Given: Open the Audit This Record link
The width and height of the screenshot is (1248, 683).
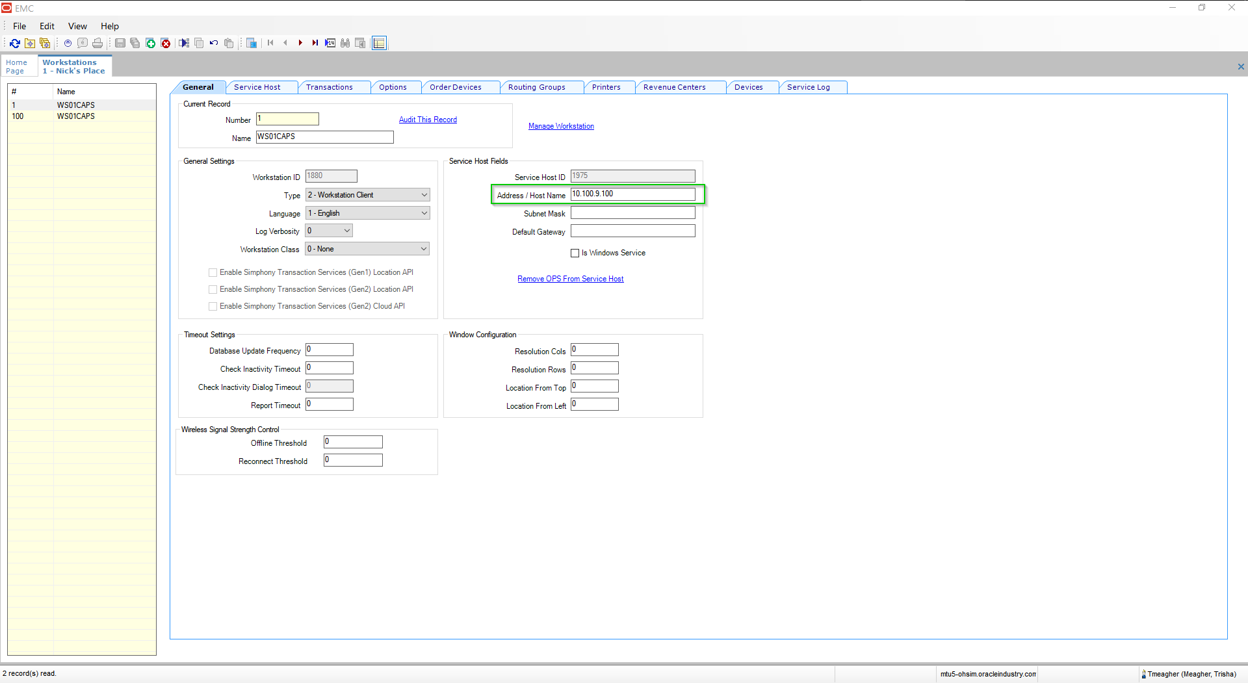Looking at the screenshot, I should click(428, 120).
